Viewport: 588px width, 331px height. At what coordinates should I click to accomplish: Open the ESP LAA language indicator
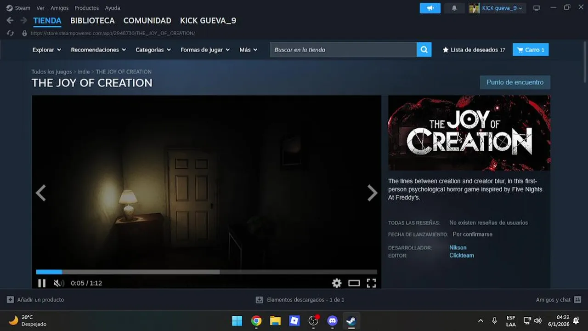point(511,321)
